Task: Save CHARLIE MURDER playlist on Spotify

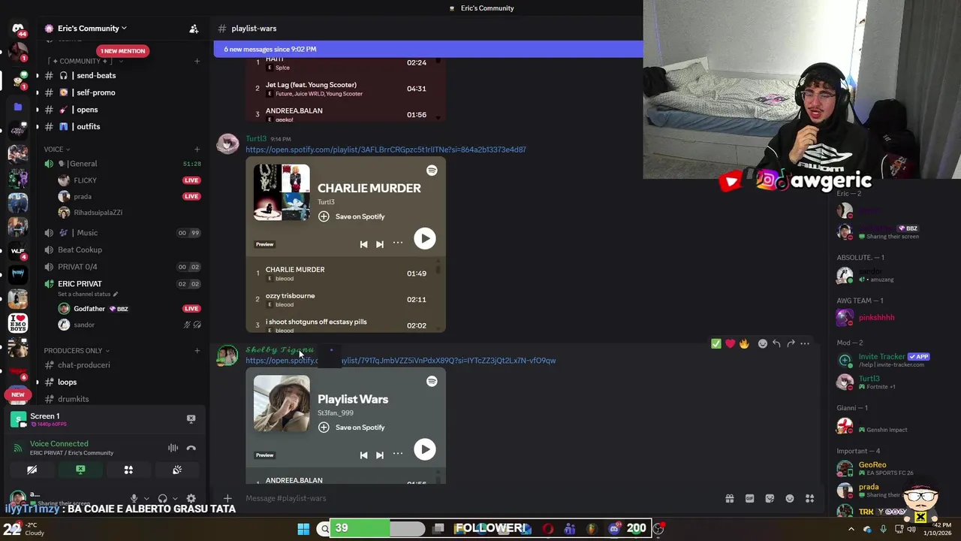Action: pos(351,216)
